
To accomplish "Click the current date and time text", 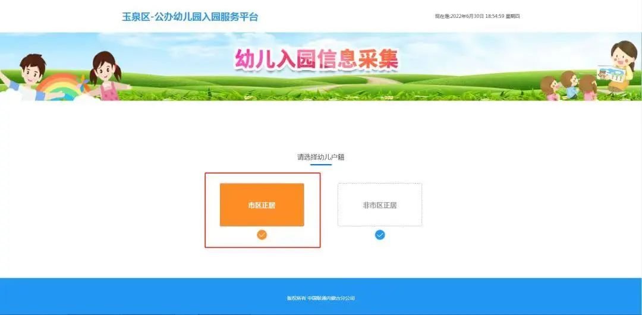I will pyautogui.click(x=477, y=17).
